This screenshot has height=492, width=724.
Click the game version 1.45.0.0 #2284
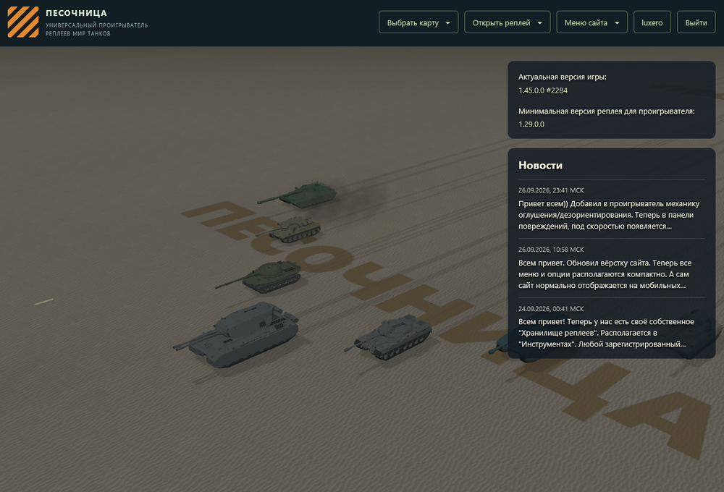click(x=542, y=90)
